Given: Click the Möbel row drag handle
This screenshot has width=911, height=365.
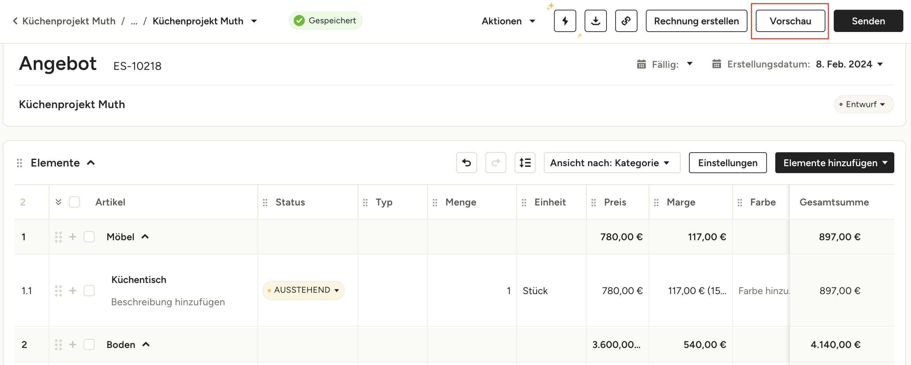Looking at the screenshot, I should (x=58, y=237).
